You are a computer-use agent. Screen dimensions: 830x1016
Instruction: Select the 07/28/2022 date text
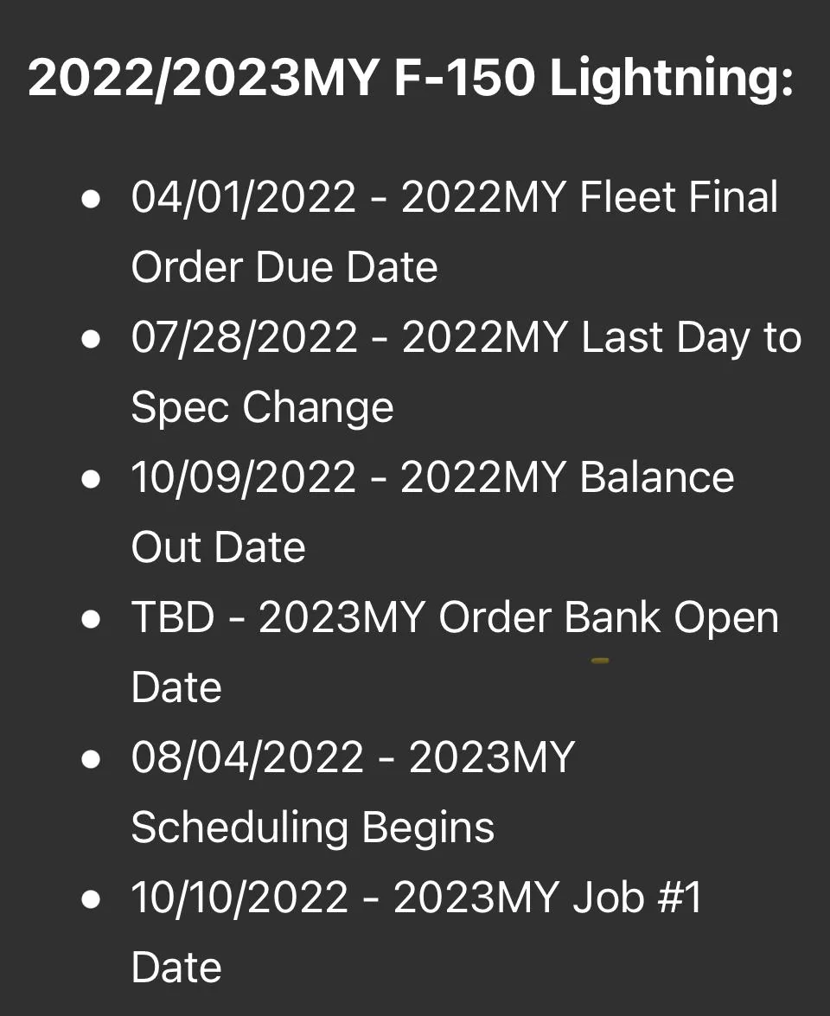pos(244,338)
